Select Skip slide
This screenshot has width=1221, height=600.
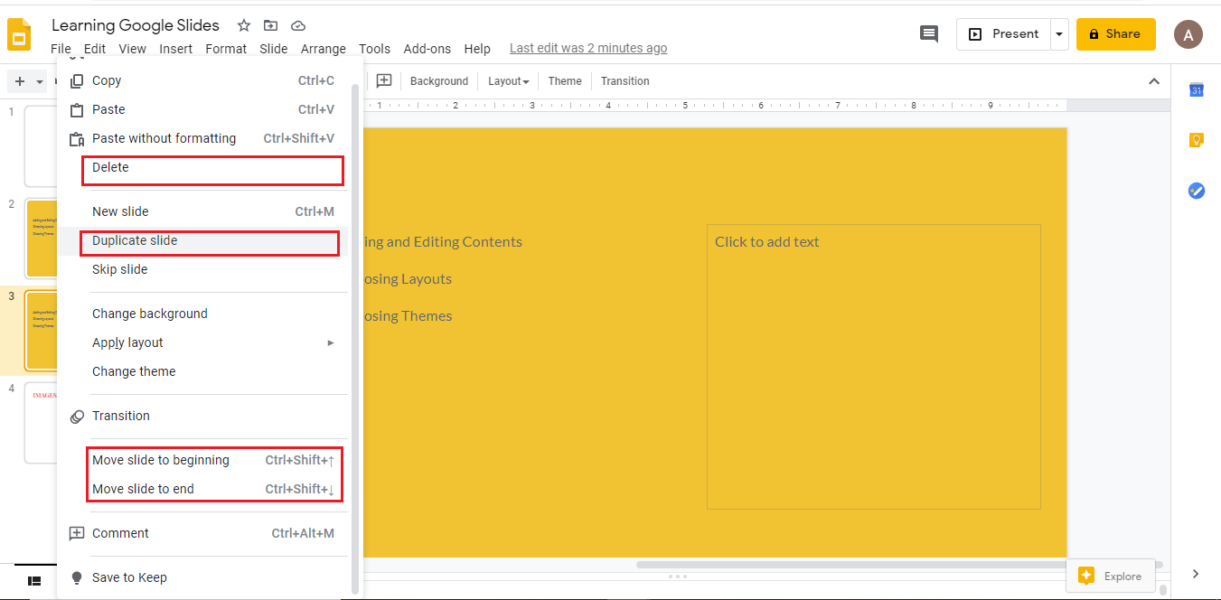(x=202, y=269)
